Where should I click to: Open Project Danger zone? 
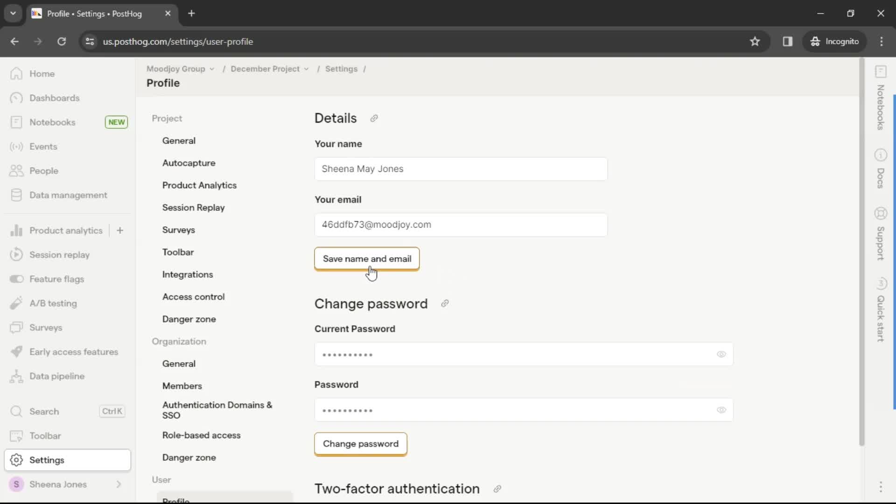189,320
